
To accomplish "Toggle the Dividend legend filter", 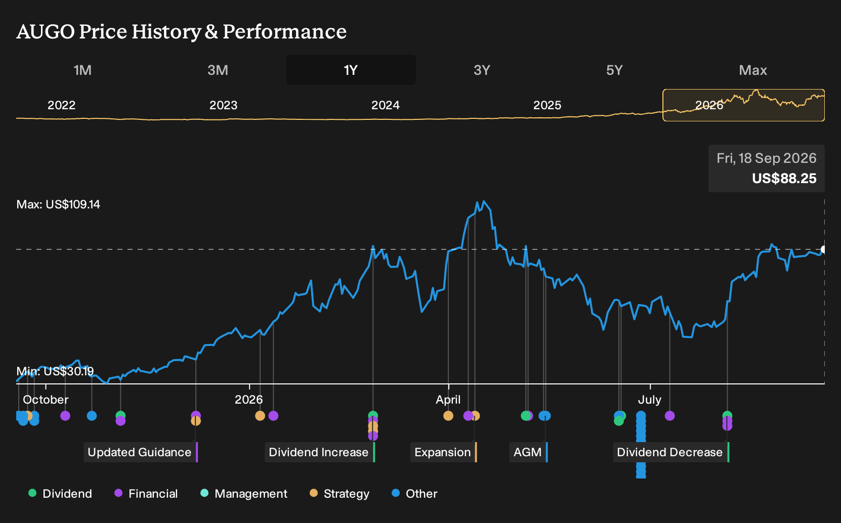I will (60, 494).
